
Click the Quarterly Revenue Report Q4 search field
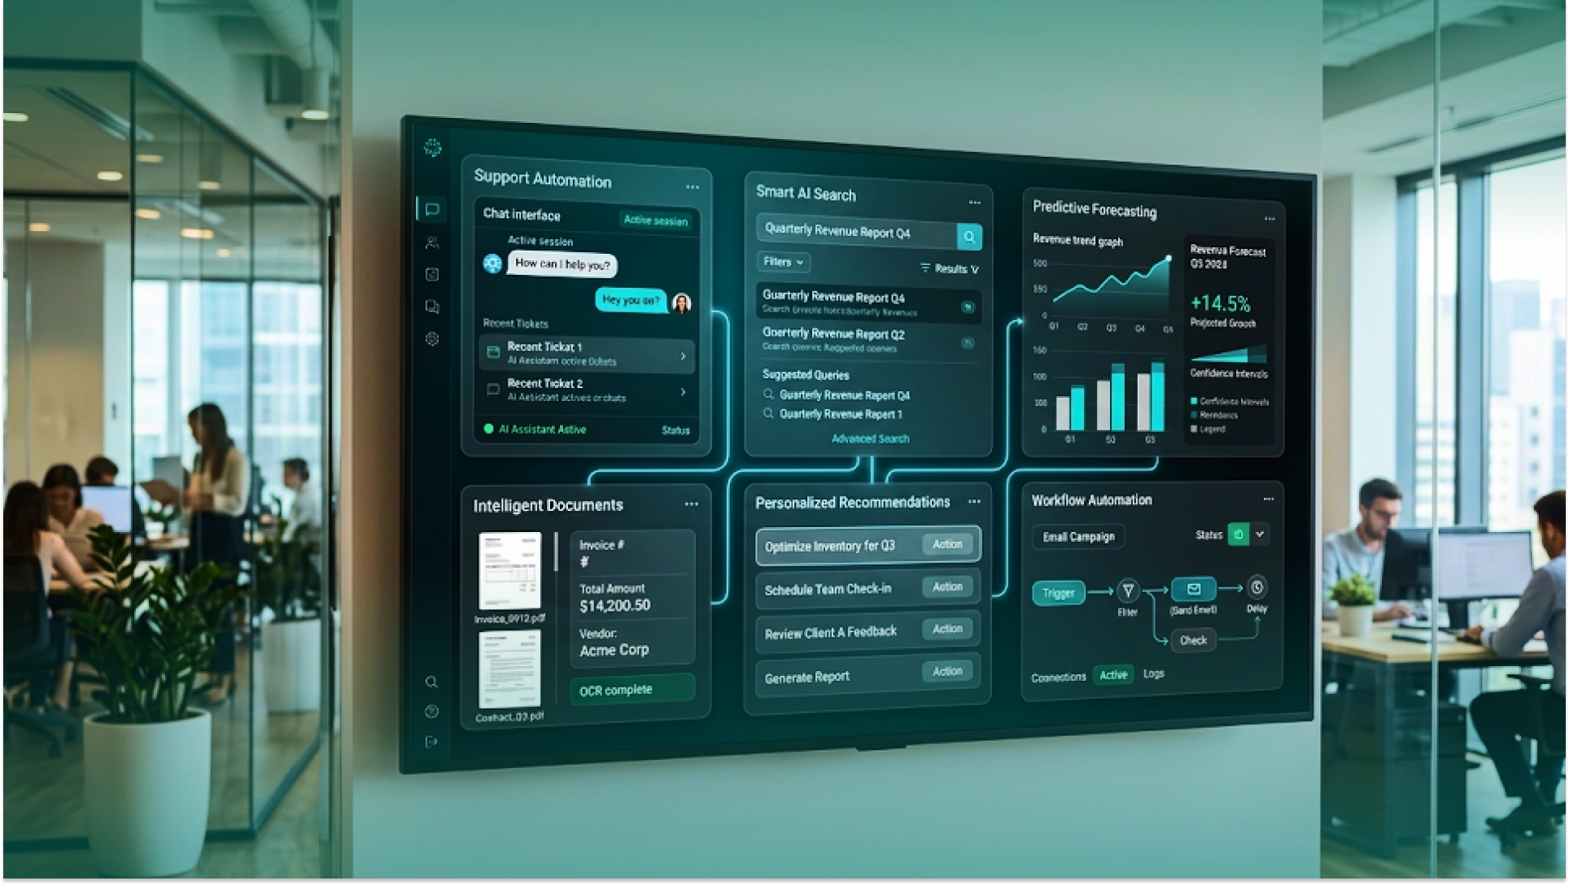coord(858,232)
